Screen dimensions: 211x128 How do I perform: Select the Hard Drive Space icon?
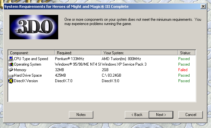pos(11,76)
